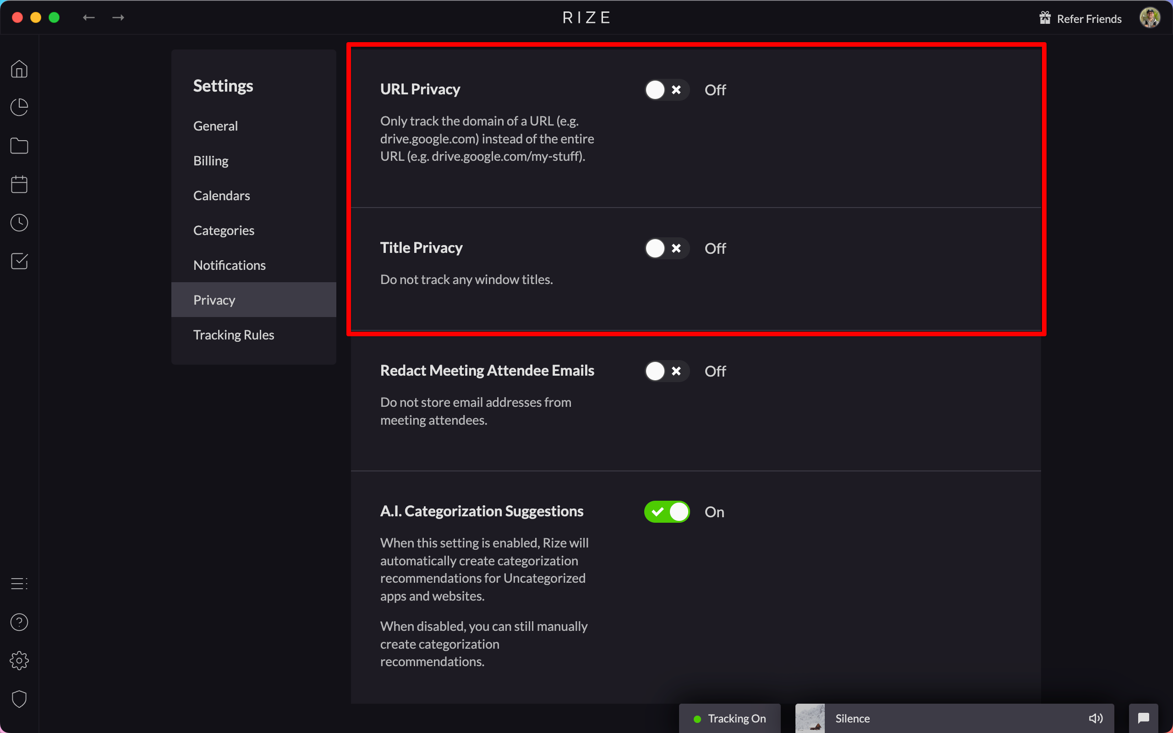Go back with the left arrow
Viewport: 1173px width, 733px height.
tap(89, 17)
